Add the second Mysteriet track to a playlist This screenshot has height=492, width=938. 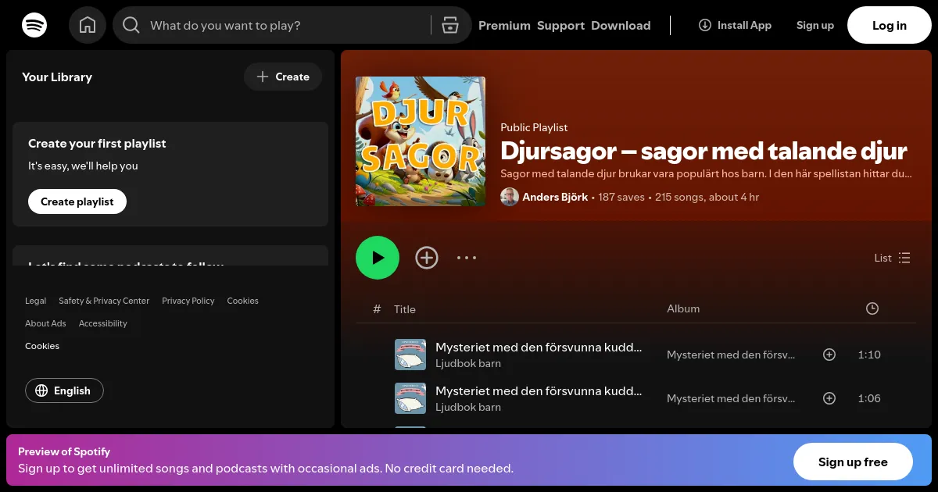[x=829, y=398]
